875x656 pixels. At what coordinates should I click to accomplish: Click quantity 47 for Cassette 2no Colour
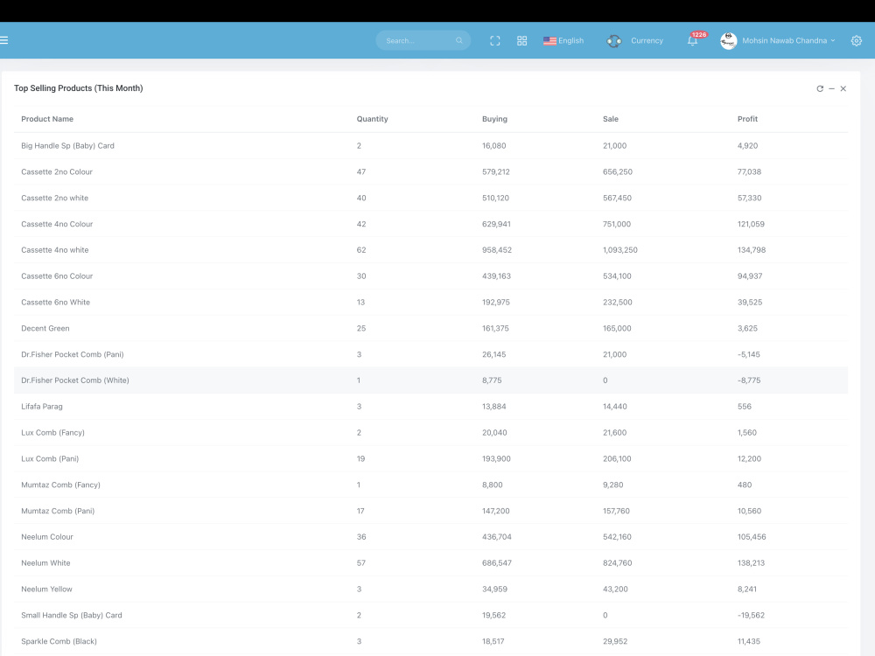(361, 171)
